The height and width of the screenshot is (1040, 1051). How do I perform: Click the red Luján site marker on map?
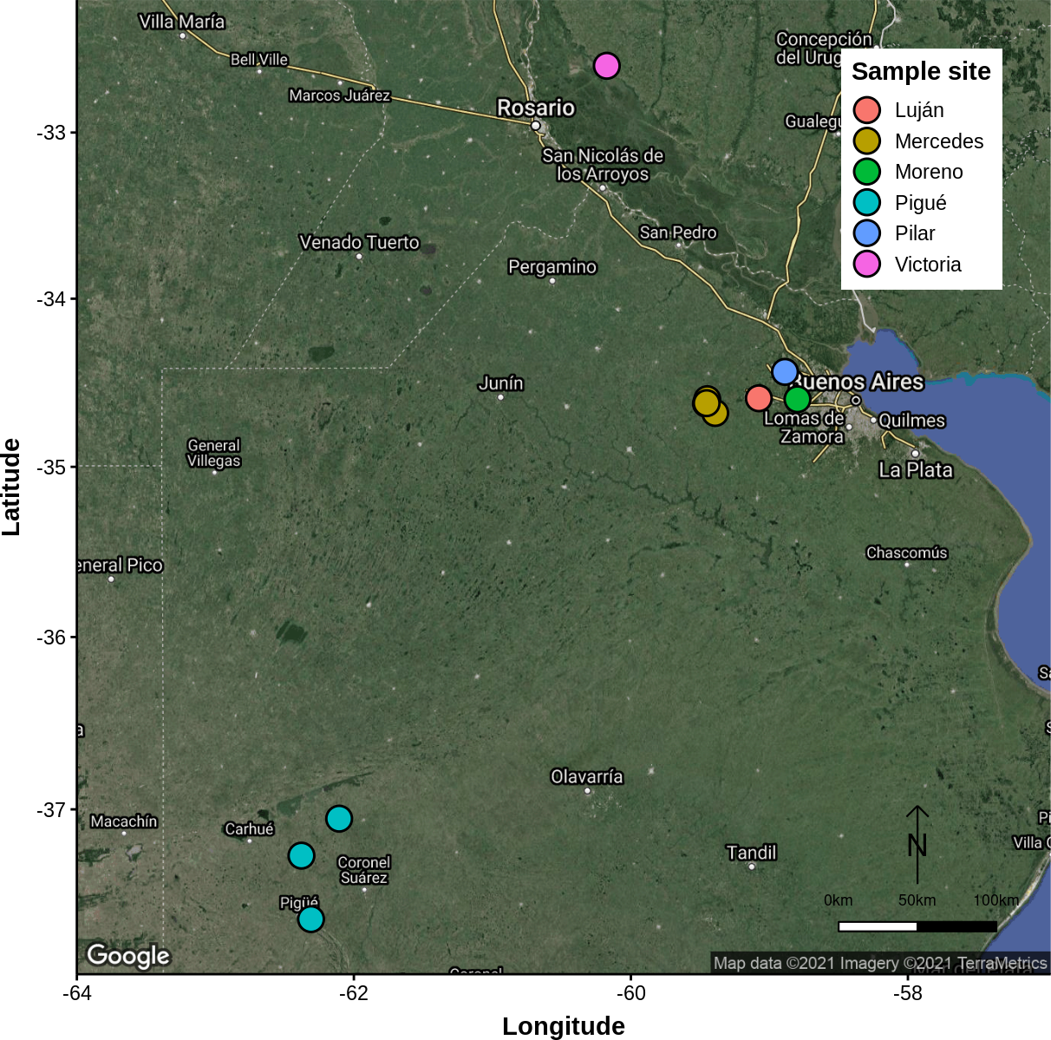[759, 398]
